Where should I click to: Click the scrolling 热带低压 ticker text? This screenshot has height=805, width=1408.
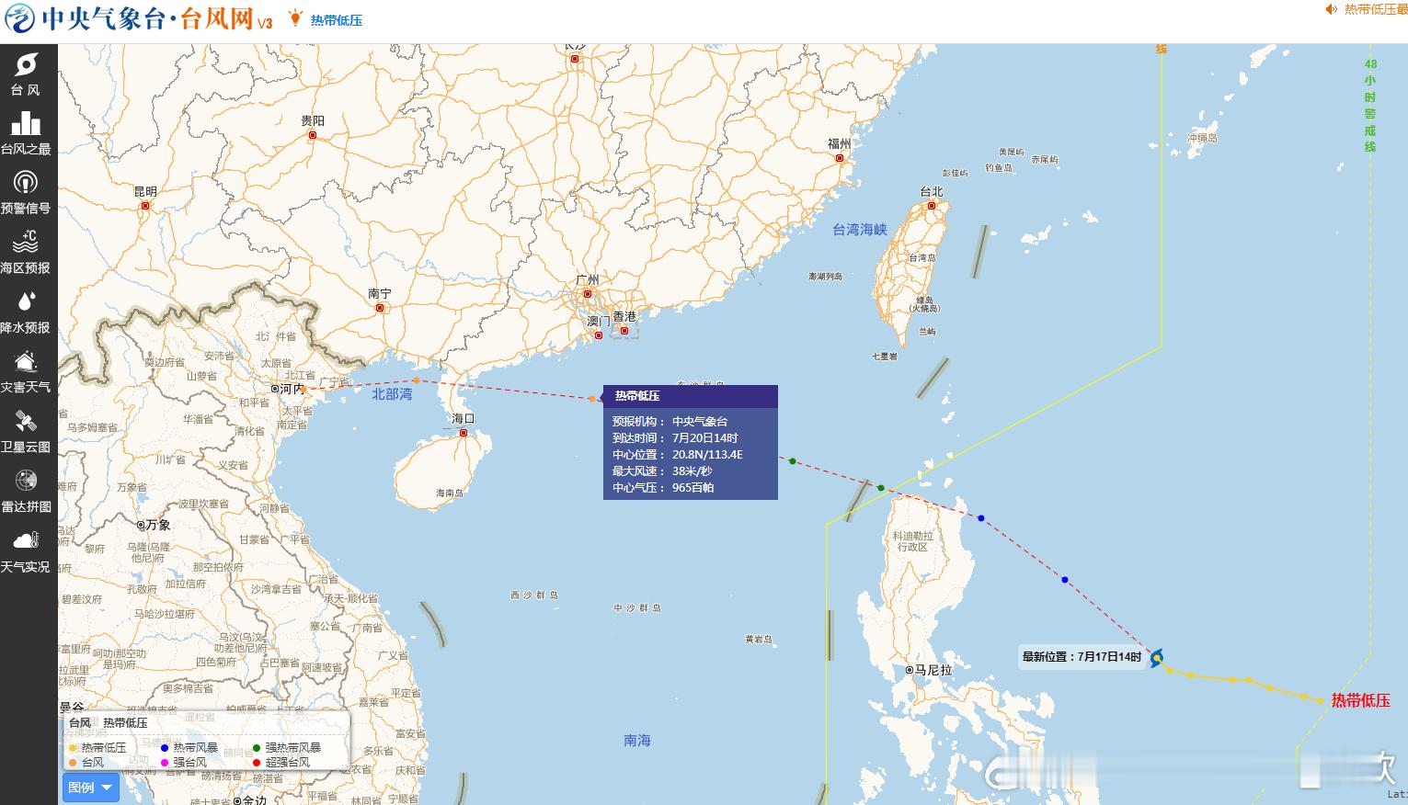[1376, 9]
